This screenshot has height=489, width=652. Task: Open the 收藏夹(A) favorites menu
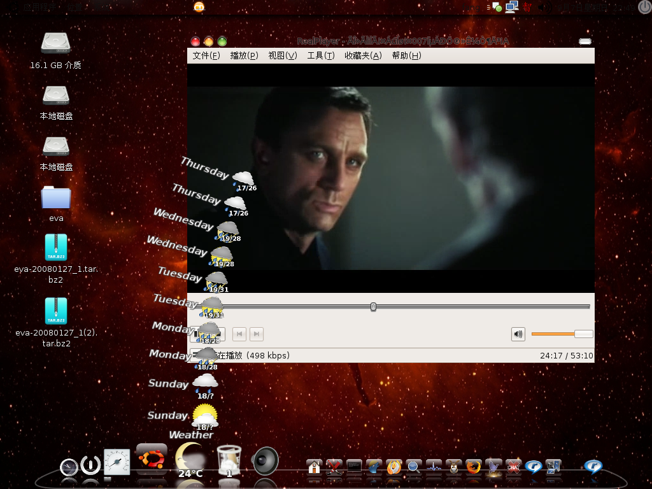363,56
